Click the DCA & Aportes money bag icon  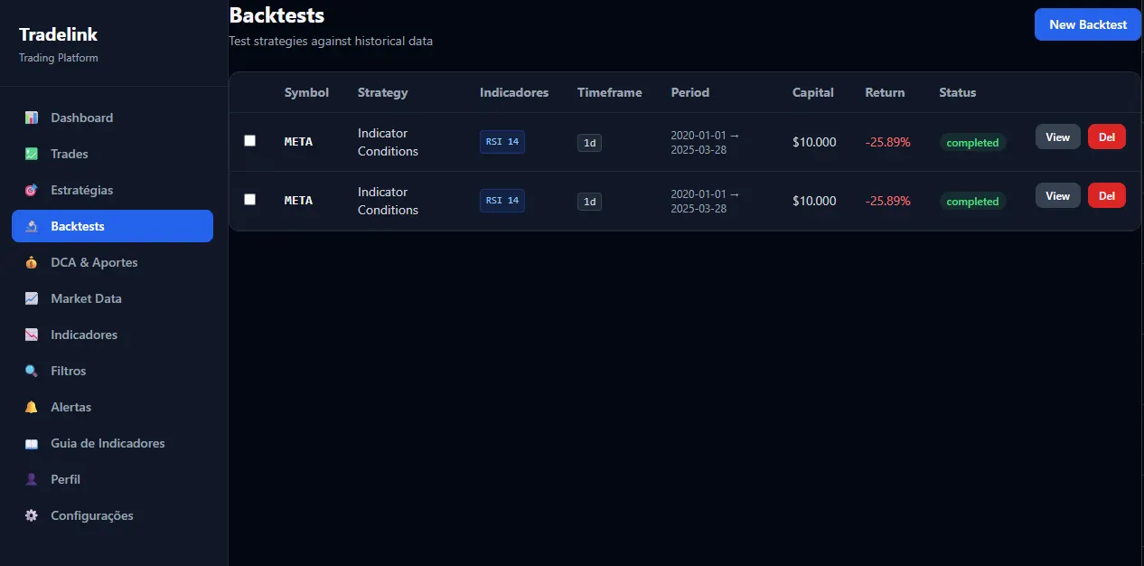tap(32, 262)
